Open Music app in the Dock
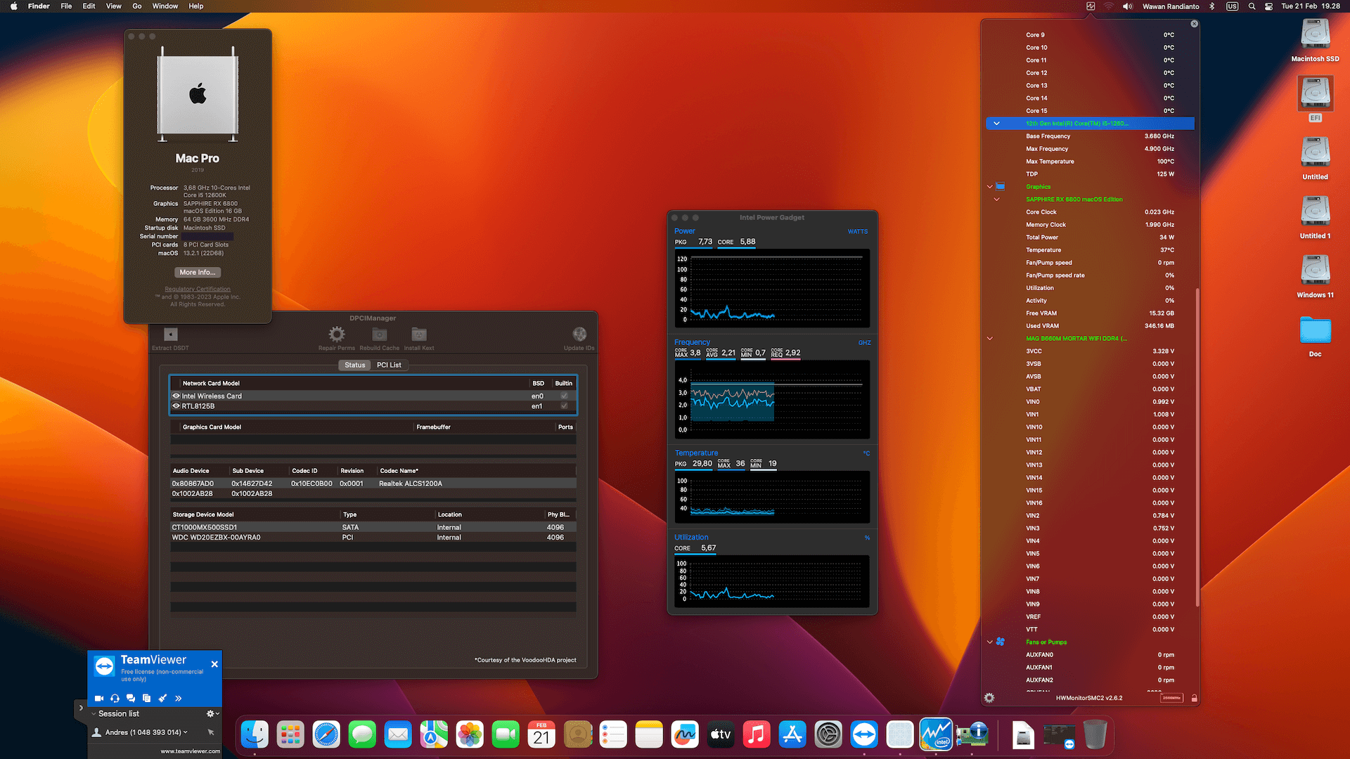The image size is (1350, 759). pyautogui.click(x=757, y=735)
